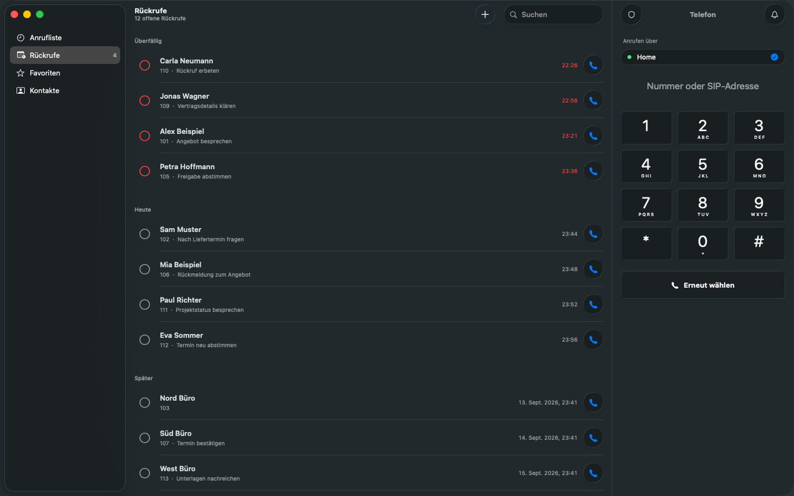Add a new callback with plus icon
The image size is (794, 496).
(x=485, y=14)
